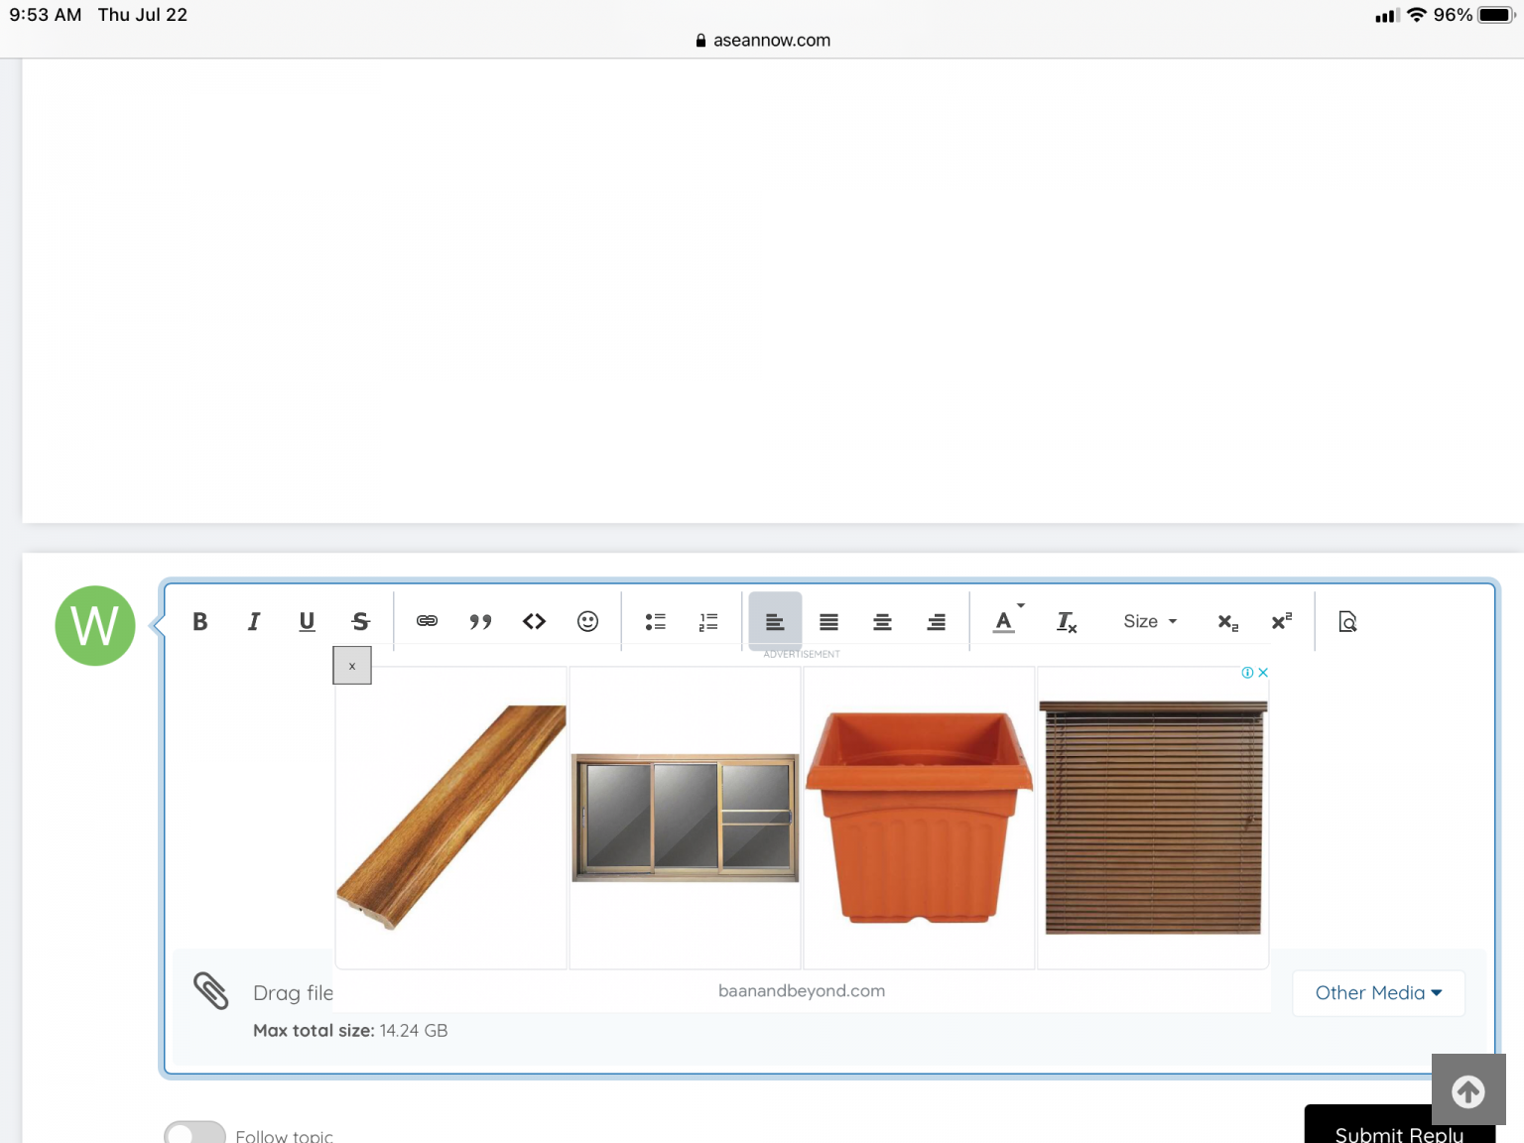The width and height of the screenshot is (1524, 1143).
Task: Open the emoji picker
Action: [587, 622]
